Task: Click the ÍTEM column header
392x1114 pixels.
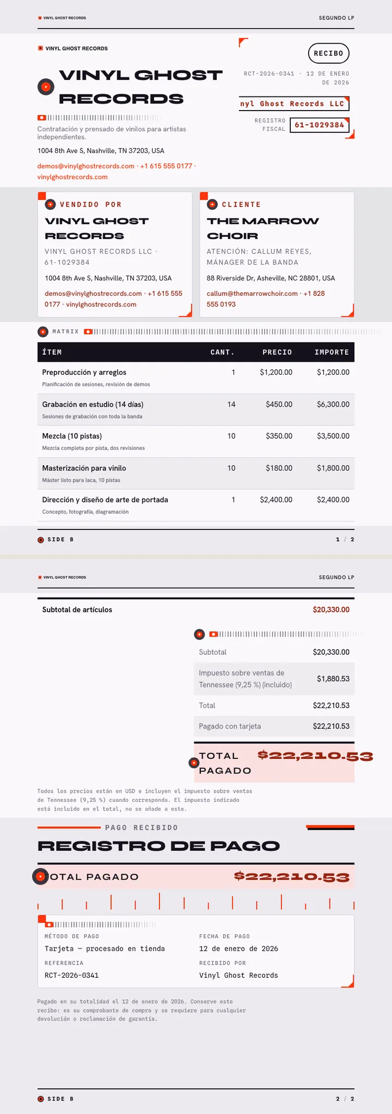Action: coord(52,352)
